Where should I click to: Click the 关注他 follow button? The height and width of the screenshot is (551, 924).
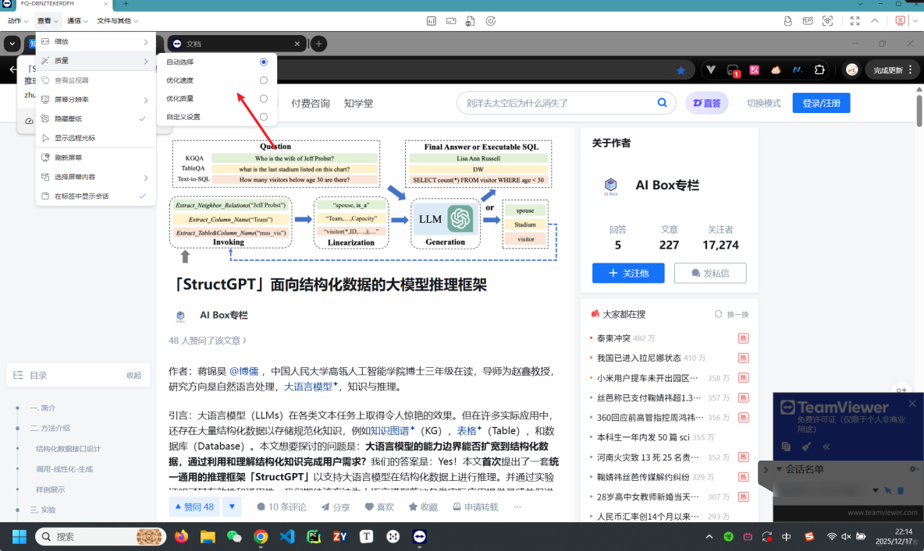point(628,273)
